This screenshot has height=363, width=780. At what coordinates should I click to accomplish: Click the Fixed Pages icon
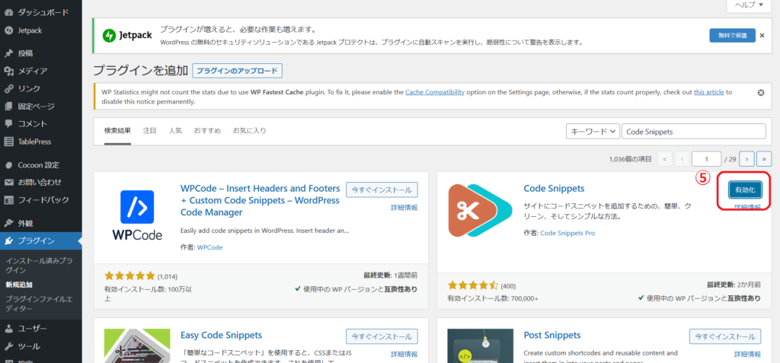[8, 106]
